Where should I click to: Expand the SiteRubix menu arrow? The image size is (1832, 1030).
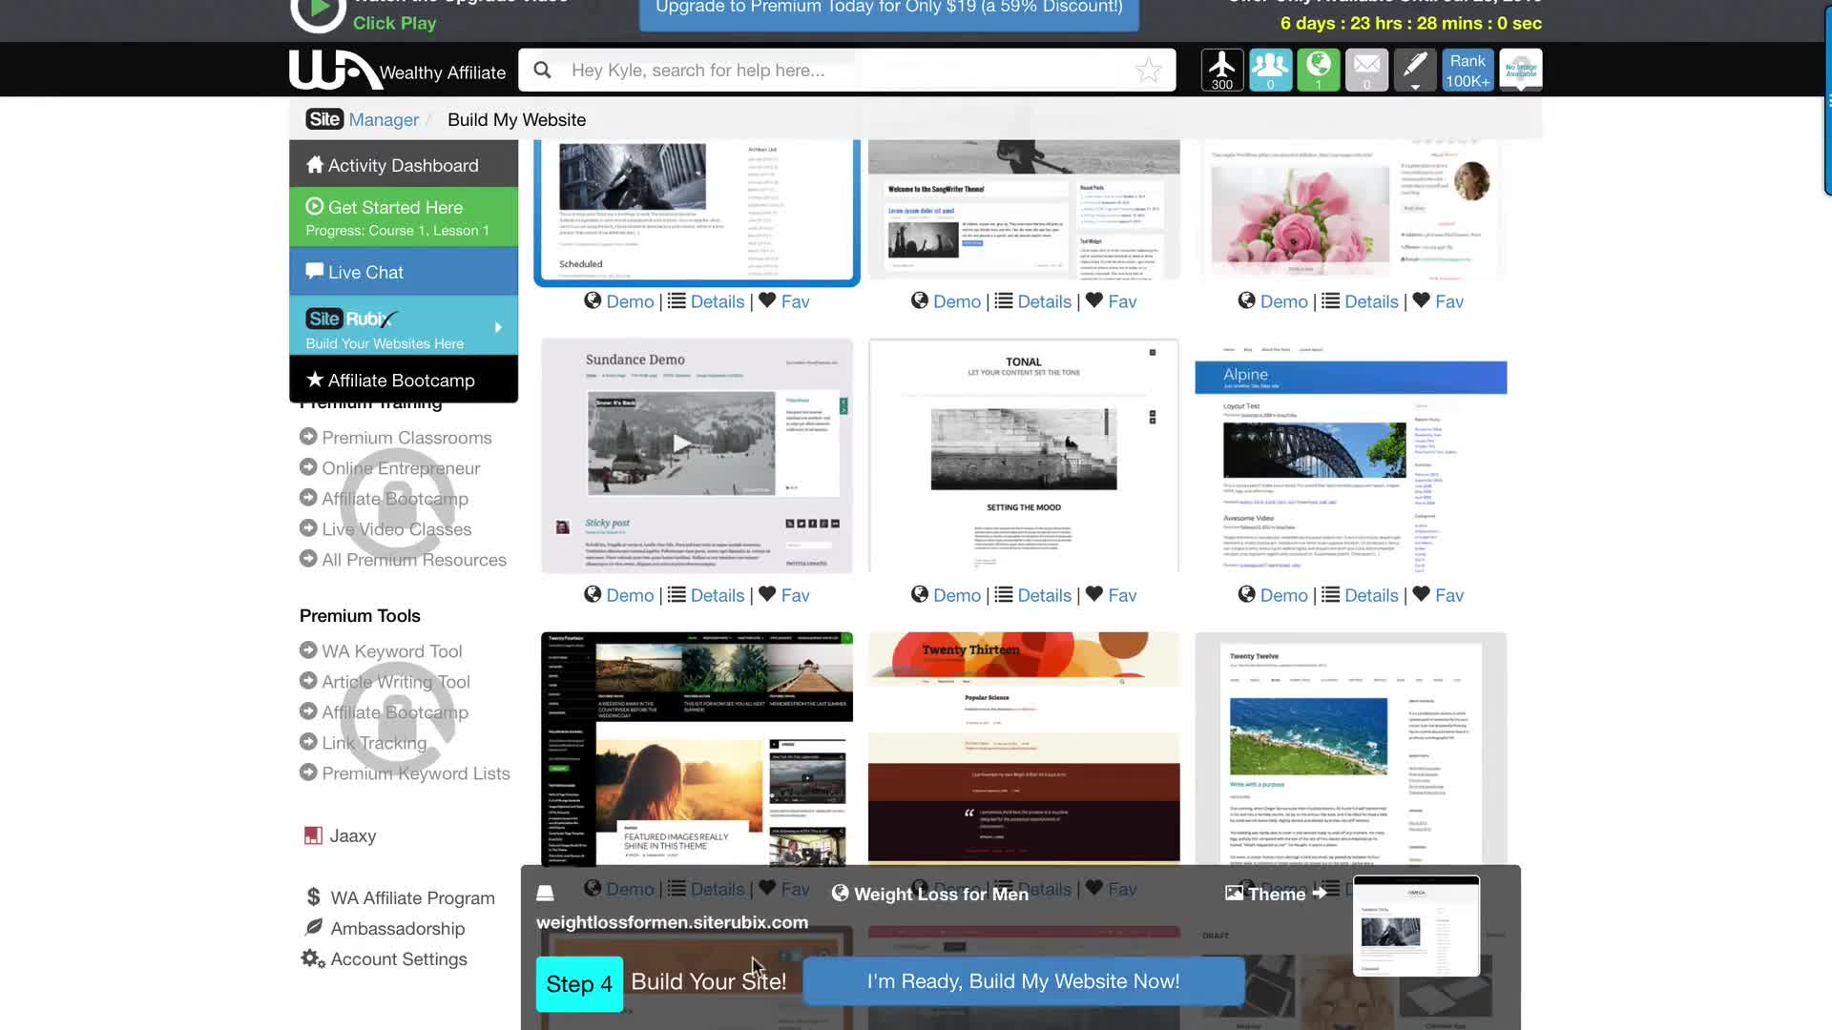pyautogui.click(x=498, y=327)
